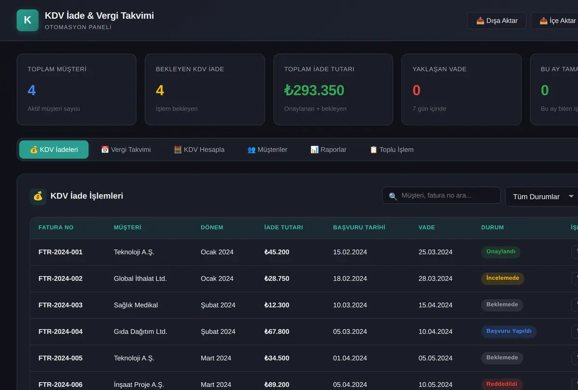Click the money bag icon beside KDV İade İşlemleri
578x390 pixels.
[x=38, y=196]
